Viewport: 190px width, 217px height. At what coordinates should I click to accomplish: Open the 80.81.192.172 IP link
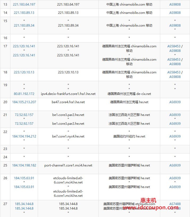(x=24, y=94)
